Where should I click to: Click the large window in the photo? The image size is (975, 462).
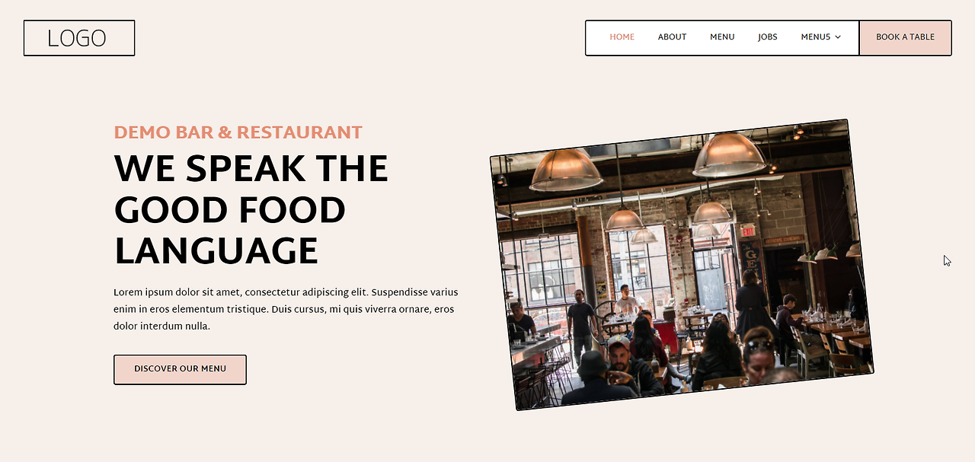[x=542, y=270]
